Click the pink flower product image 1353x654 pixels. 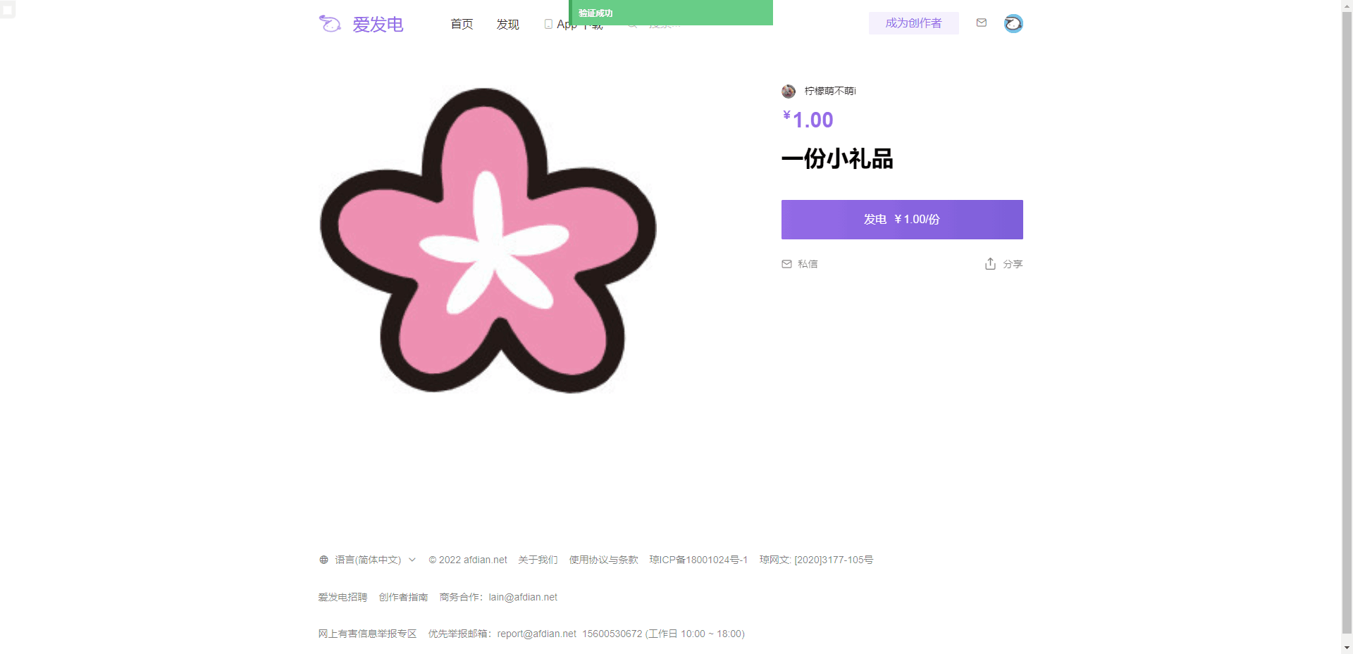tap(488, 241)
